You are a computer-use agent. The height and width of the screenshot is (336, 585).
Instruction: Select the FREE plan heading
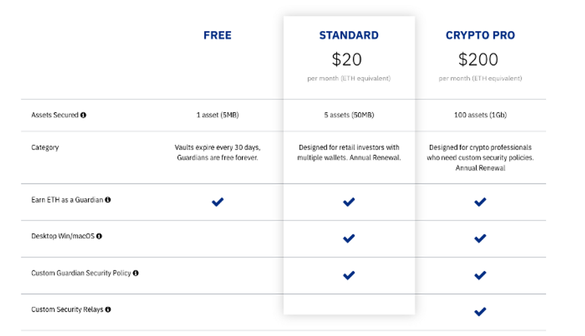[217, 35]
